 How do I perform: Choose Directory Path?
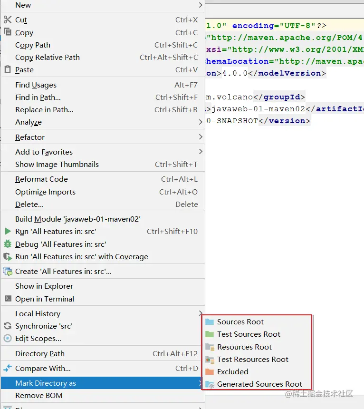click(x=103, y=353)
